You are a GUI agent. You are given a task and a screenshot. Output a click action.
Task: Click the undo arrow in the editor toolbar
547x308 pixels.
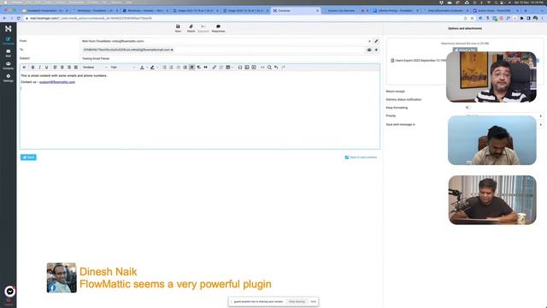(x=276, y=68)
